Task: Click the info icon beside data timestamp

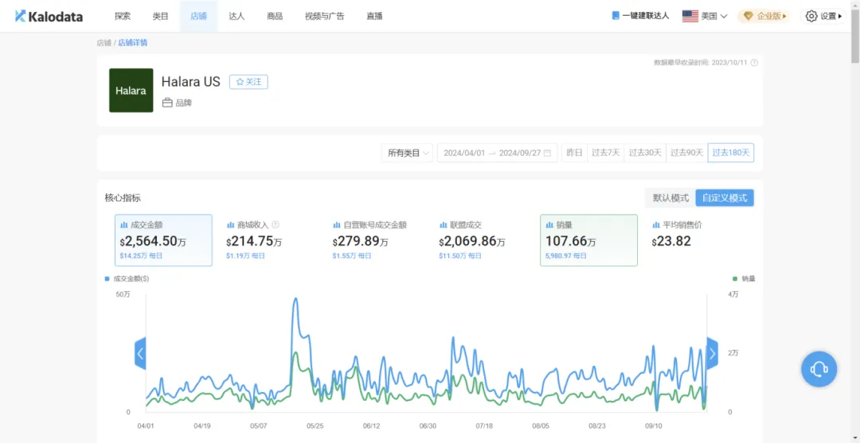Action: (x=754, y=62)
